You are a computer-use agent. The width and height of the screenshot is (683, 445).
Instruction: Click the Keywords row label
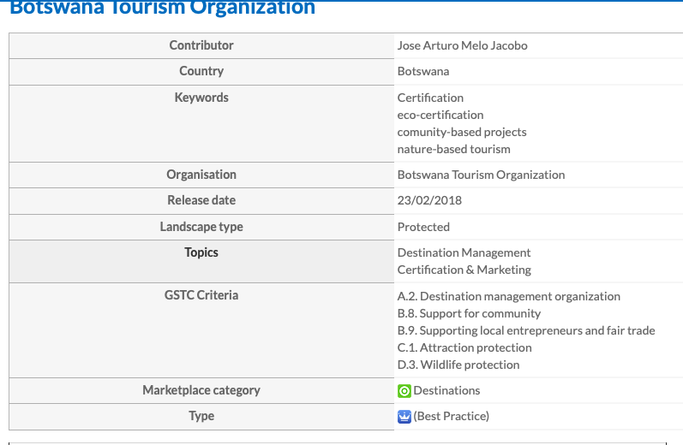[201, 98]
